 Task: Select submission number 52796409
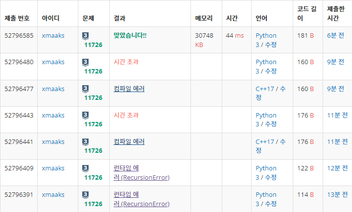[x=19, y=168]
